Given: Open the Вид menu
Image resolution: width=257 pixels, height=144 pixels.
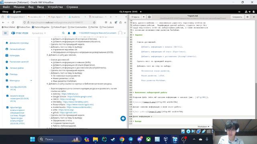Looking at the screenshot, I should click(x=31, y=7).
